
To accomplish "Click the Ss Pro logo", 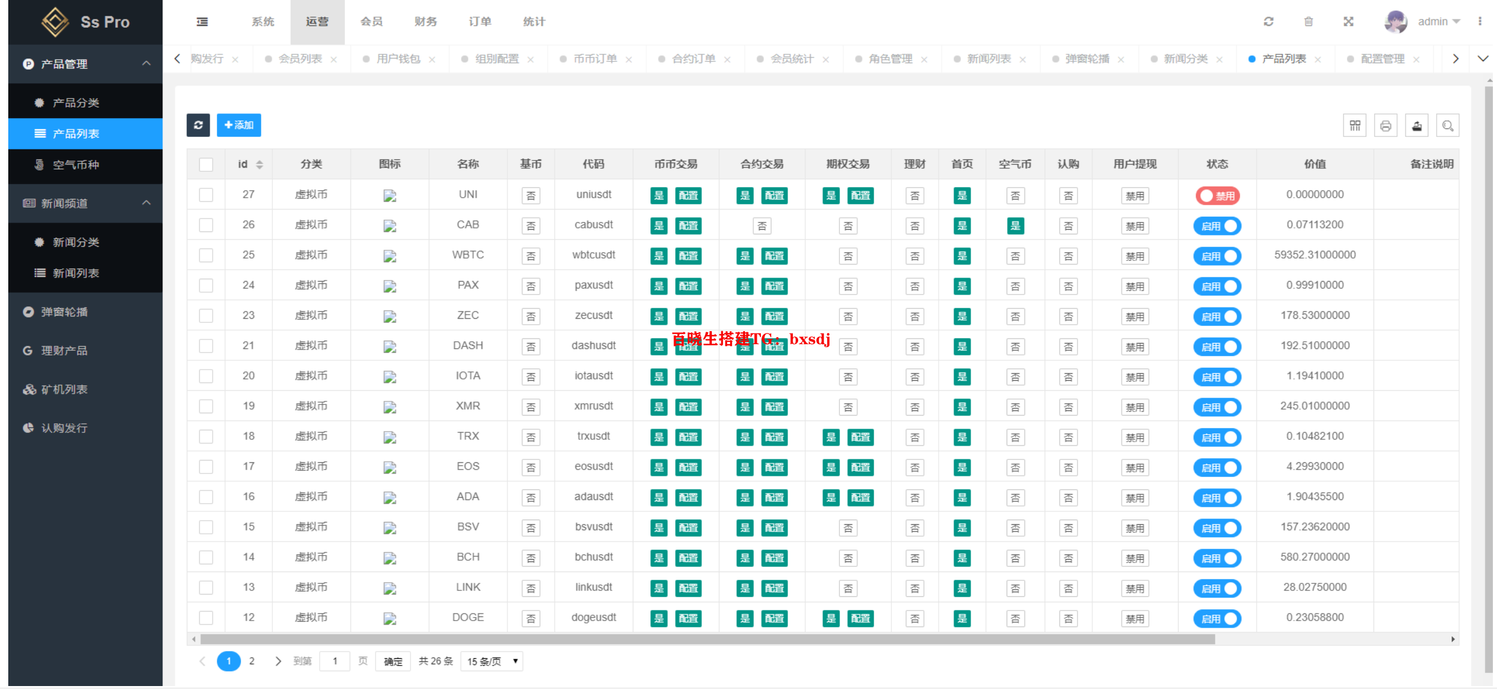I will (x=86, y=22).
